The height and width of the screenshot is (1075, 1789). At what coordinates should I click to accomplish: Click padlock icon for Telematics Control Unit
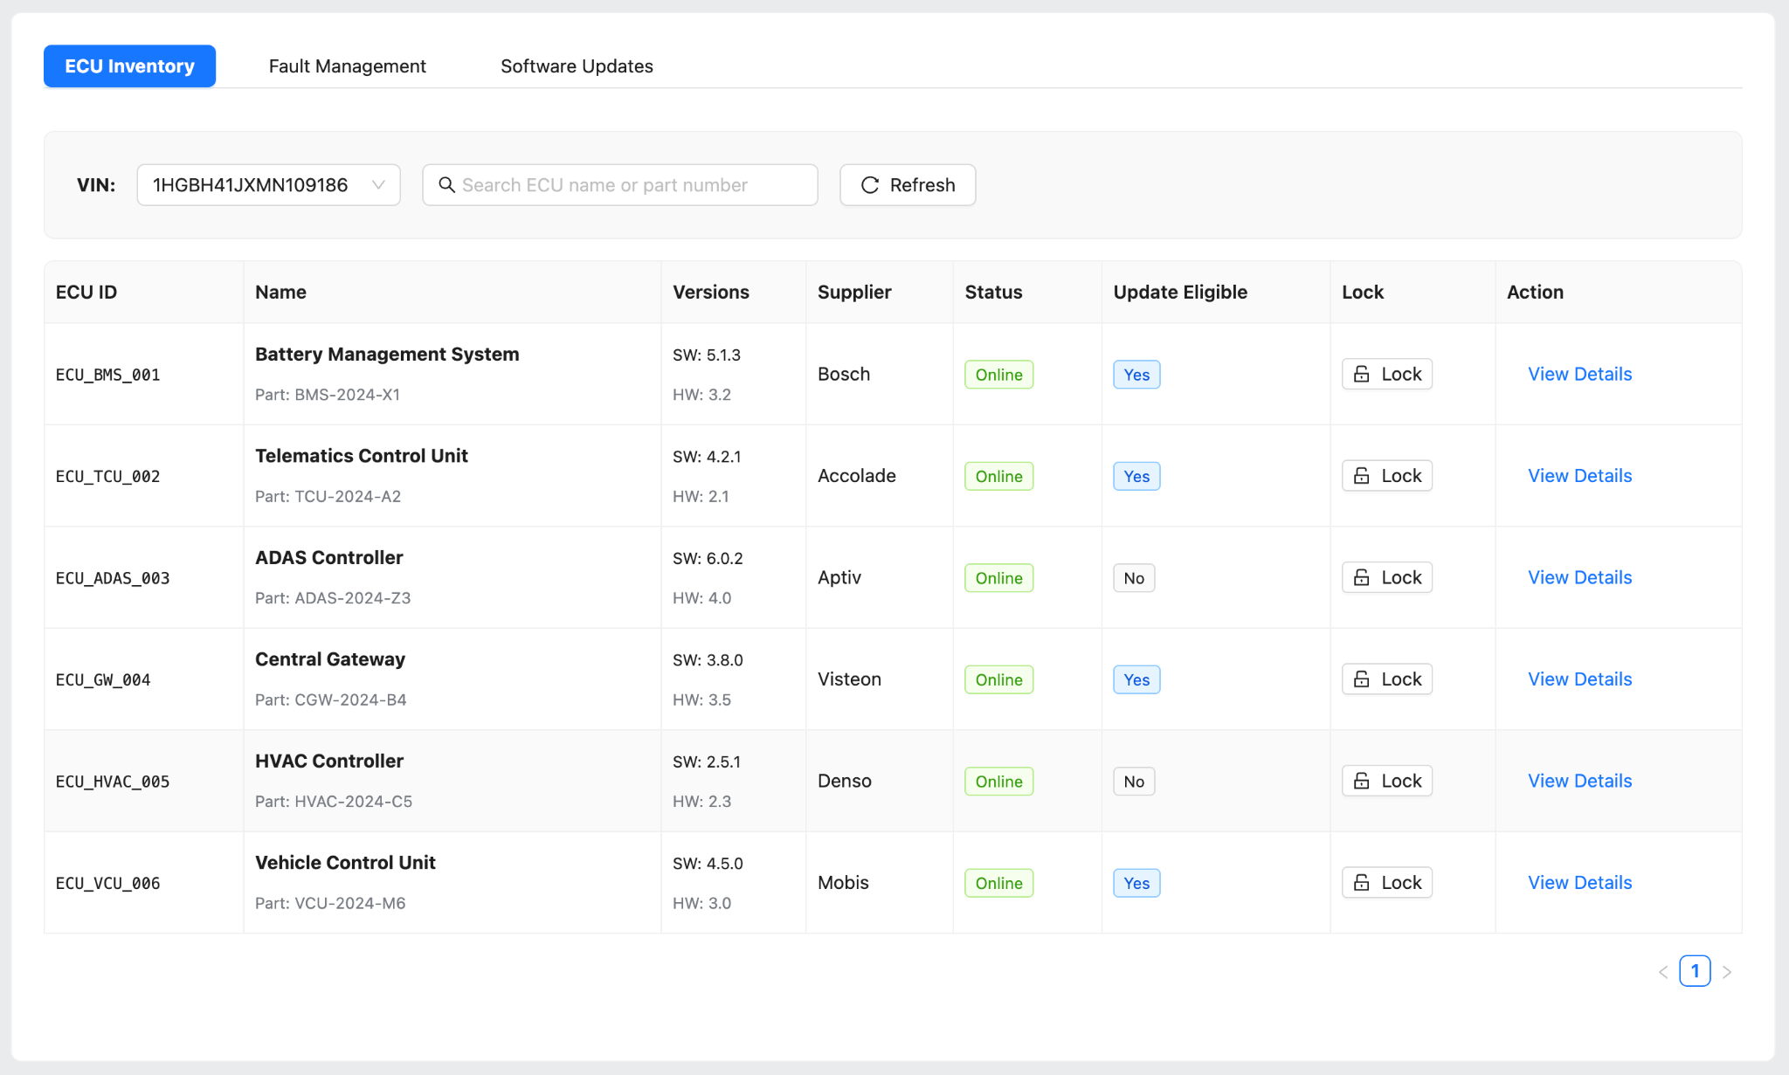(x=1361, y=476)
